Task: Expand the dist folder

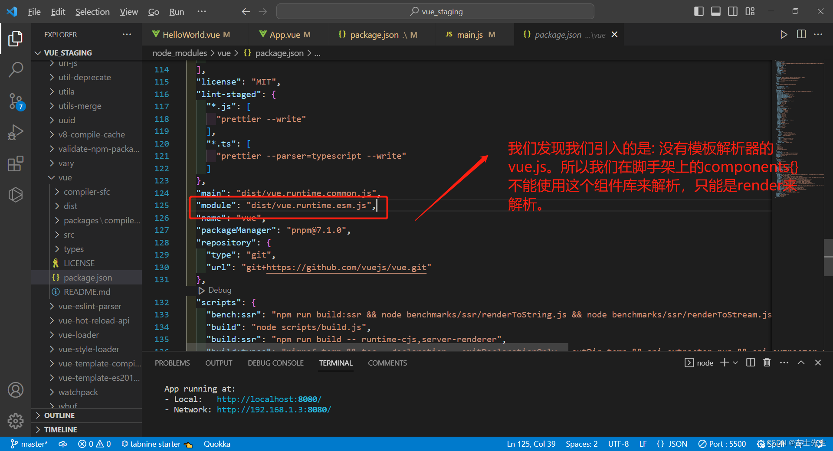Action: (87, 206)
